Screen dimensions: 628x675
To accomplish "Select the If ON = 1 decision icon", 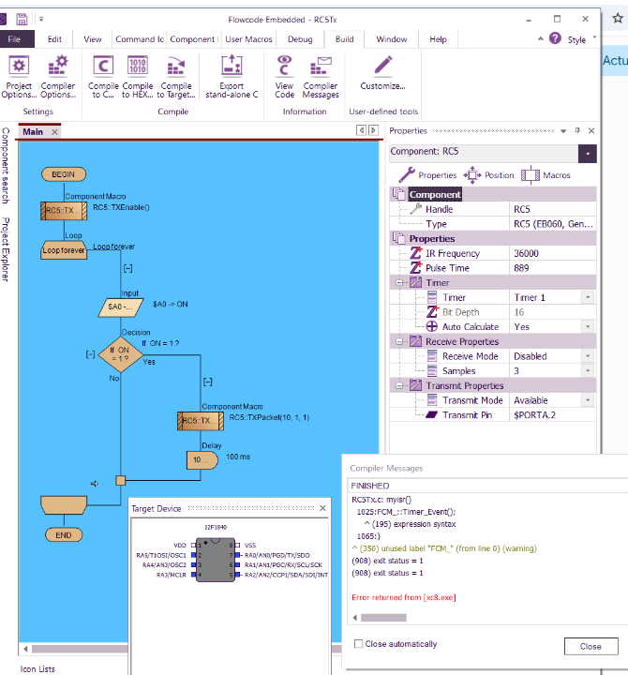I will point(121,354).
